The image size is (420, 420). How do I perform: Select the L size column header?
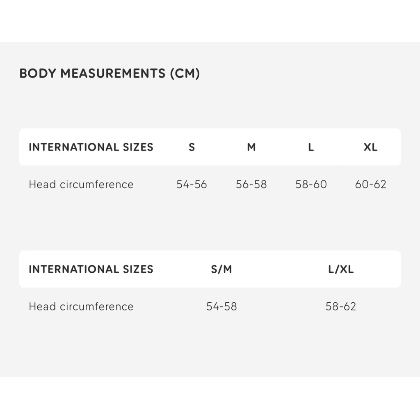coord(311,147)
